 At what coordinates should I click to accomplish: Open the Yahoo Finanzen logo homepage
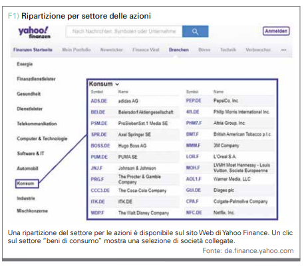[34, 33]
